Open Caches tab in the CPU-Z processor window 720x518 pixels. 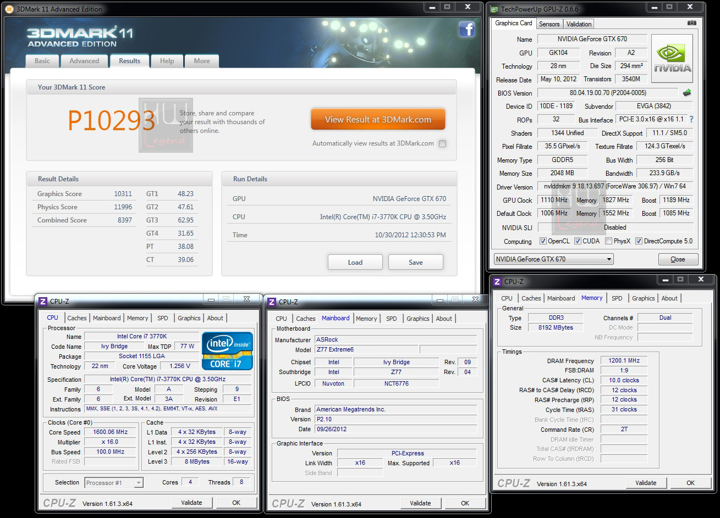[x=77, y=318]
